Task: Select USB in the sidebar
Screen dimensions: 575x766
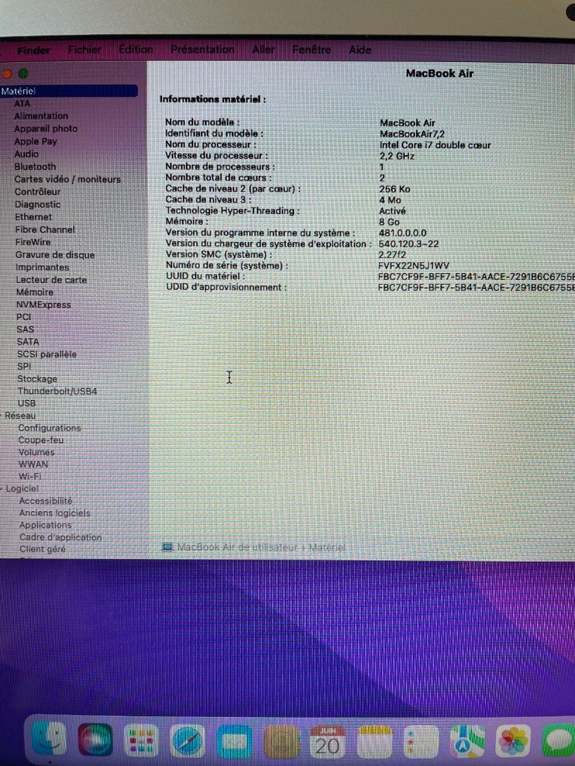Action: pyautogui.click(x=27, y=403)
